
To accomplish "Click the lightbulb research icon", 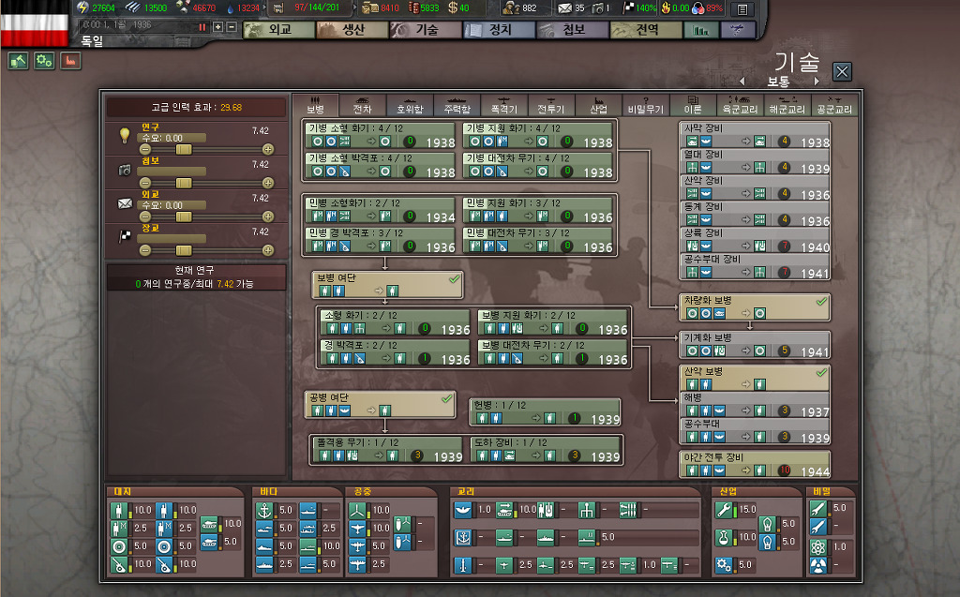I will 124,136.
